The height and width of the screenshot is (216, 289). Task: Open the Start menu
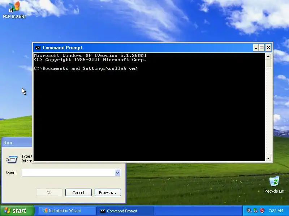[x=17, y=211]
